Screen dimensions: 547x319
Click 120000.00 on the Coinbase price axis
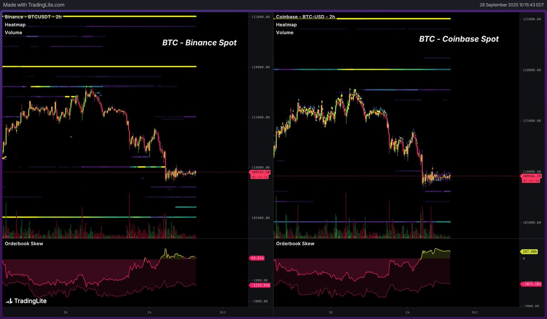(x=532, y=70)
